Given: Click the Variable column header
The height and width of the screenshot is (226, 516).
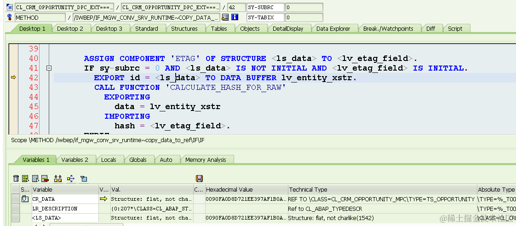Looking at the screenshot, I should 65,189.
